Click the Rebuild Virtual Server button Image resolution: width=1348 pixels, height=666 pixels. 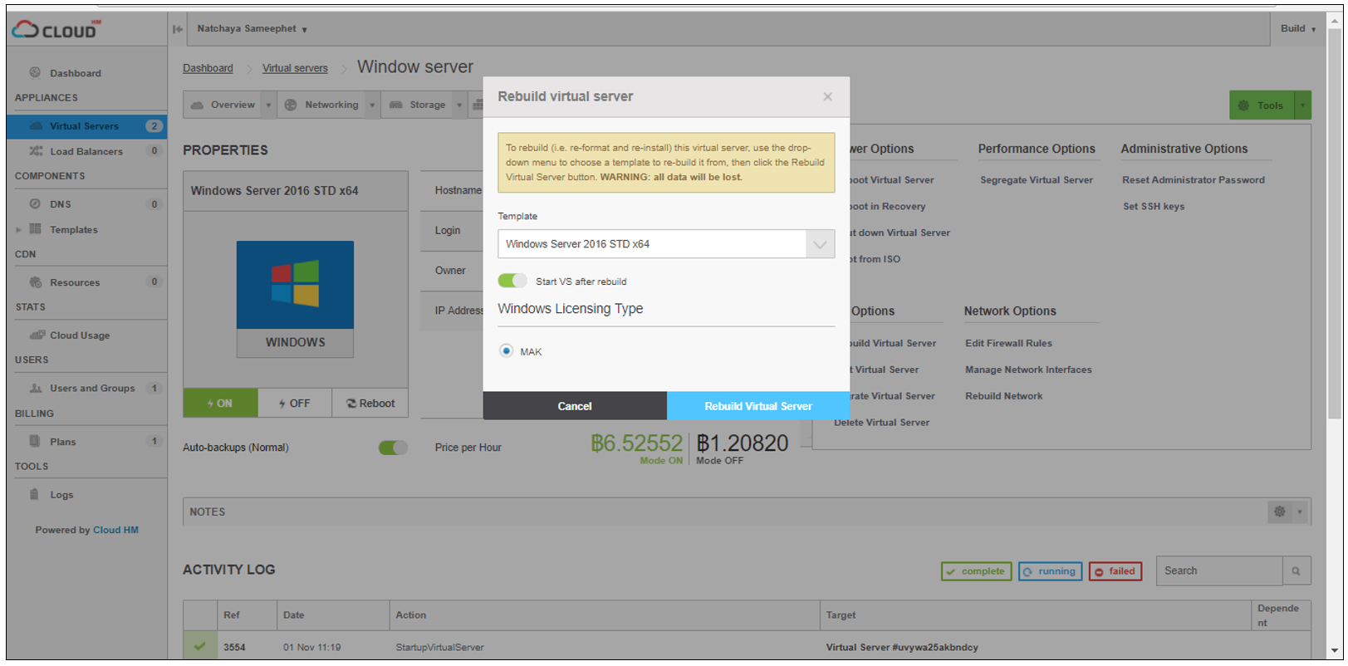758,406
